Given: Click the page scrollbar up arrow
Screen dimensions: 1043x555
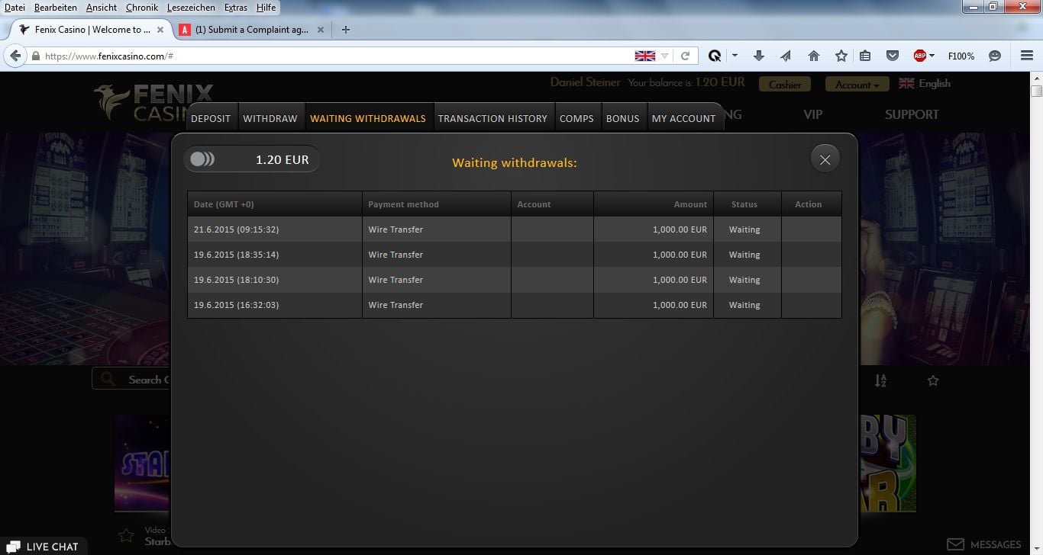Looking at the screenshot, I should tap(1036, 79).
